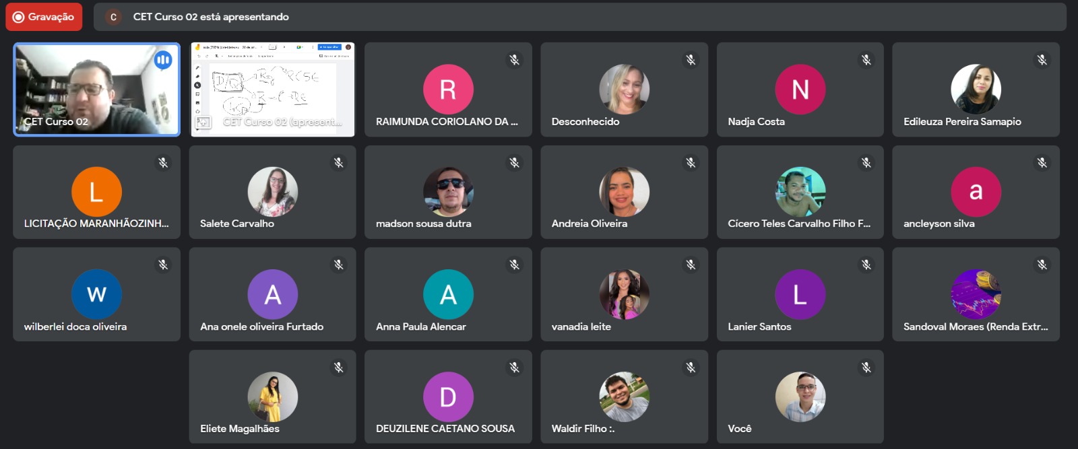Click 'CET Curso 02 está apresentando' banner text

pos(211,17)
